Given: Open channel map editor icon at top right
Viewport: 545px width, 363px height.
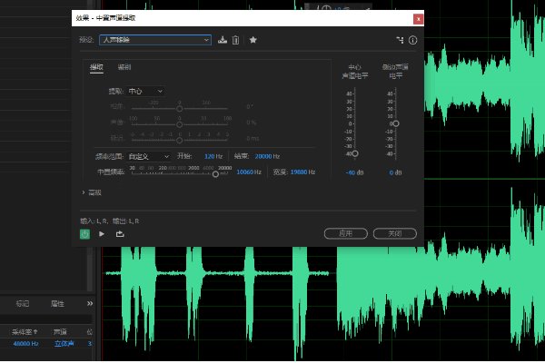Looking at the screenshot, I should [399, 40].
